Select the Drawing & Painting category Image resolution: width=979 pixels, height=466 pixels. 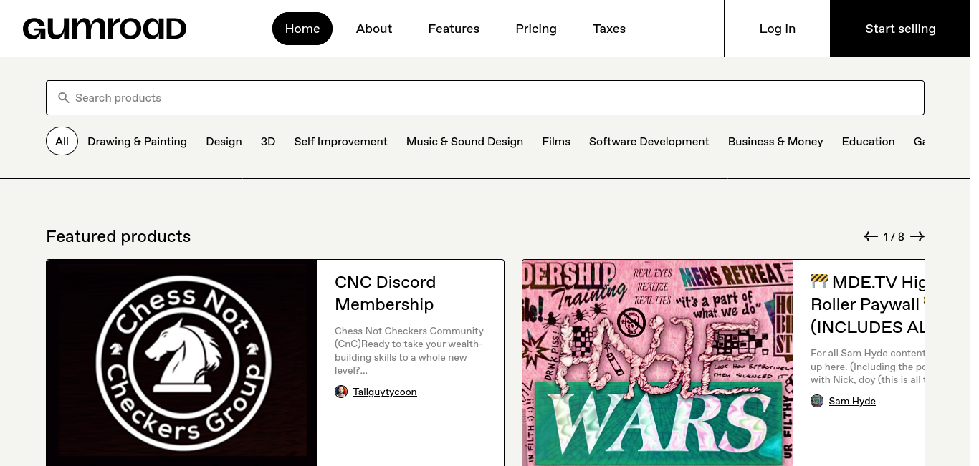[137, 142]
